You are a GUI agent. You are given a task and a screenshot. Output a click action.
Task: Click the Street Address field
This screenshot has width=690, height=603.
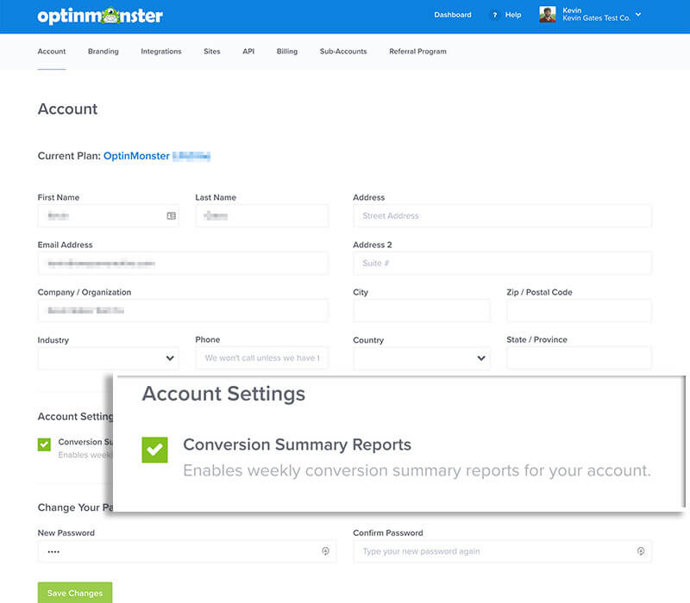[x=502, y=216]
